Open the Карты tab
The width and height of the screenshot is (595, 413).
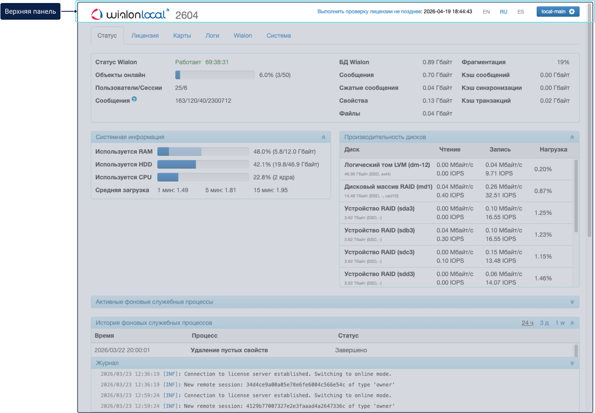pos(182,36)
